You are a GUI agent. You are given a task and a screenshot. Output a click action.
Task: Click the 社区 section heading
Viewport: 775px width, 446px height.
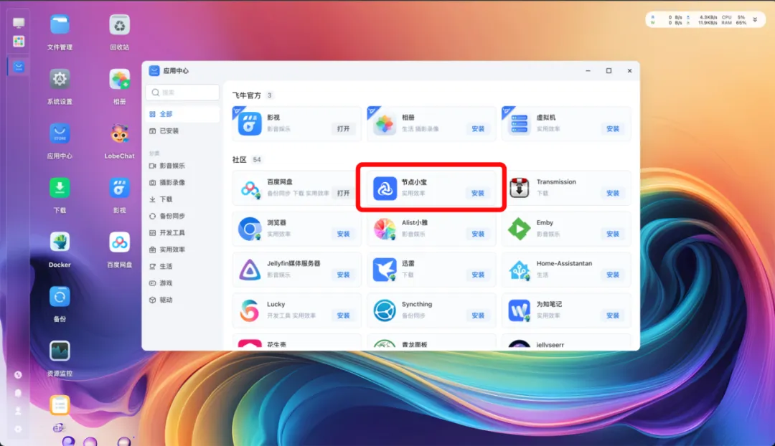[240, 159]
